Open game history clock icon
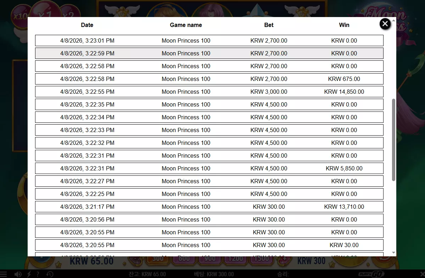The image size is (425, 278). (50, 274)
